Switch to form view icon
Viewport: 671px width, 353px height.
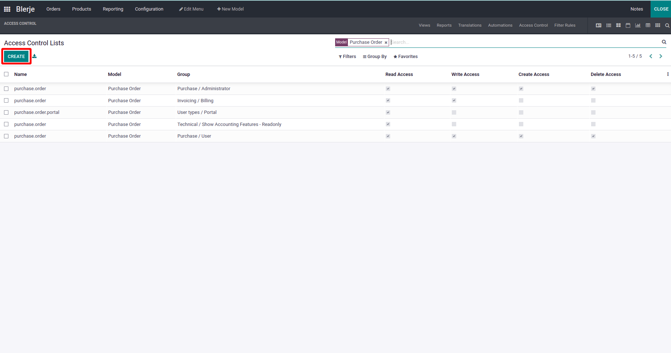click(x=598, y=26)
